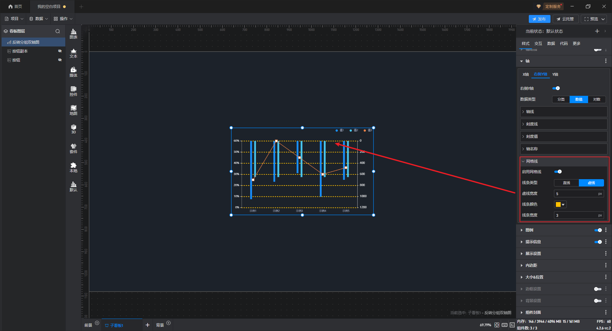
Task: Select 直线 line type option
Action: coord(566,183)
